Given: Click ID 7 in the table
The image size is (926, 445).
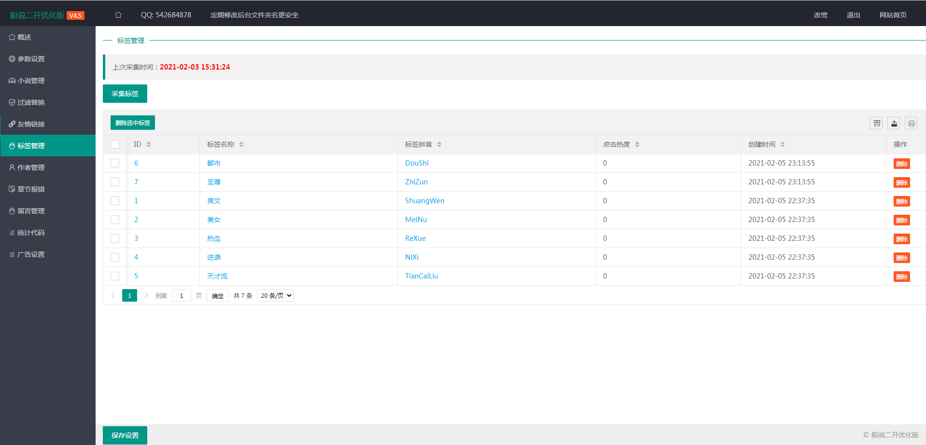Looking at the screenshot, I should click(x=136, y=182).
